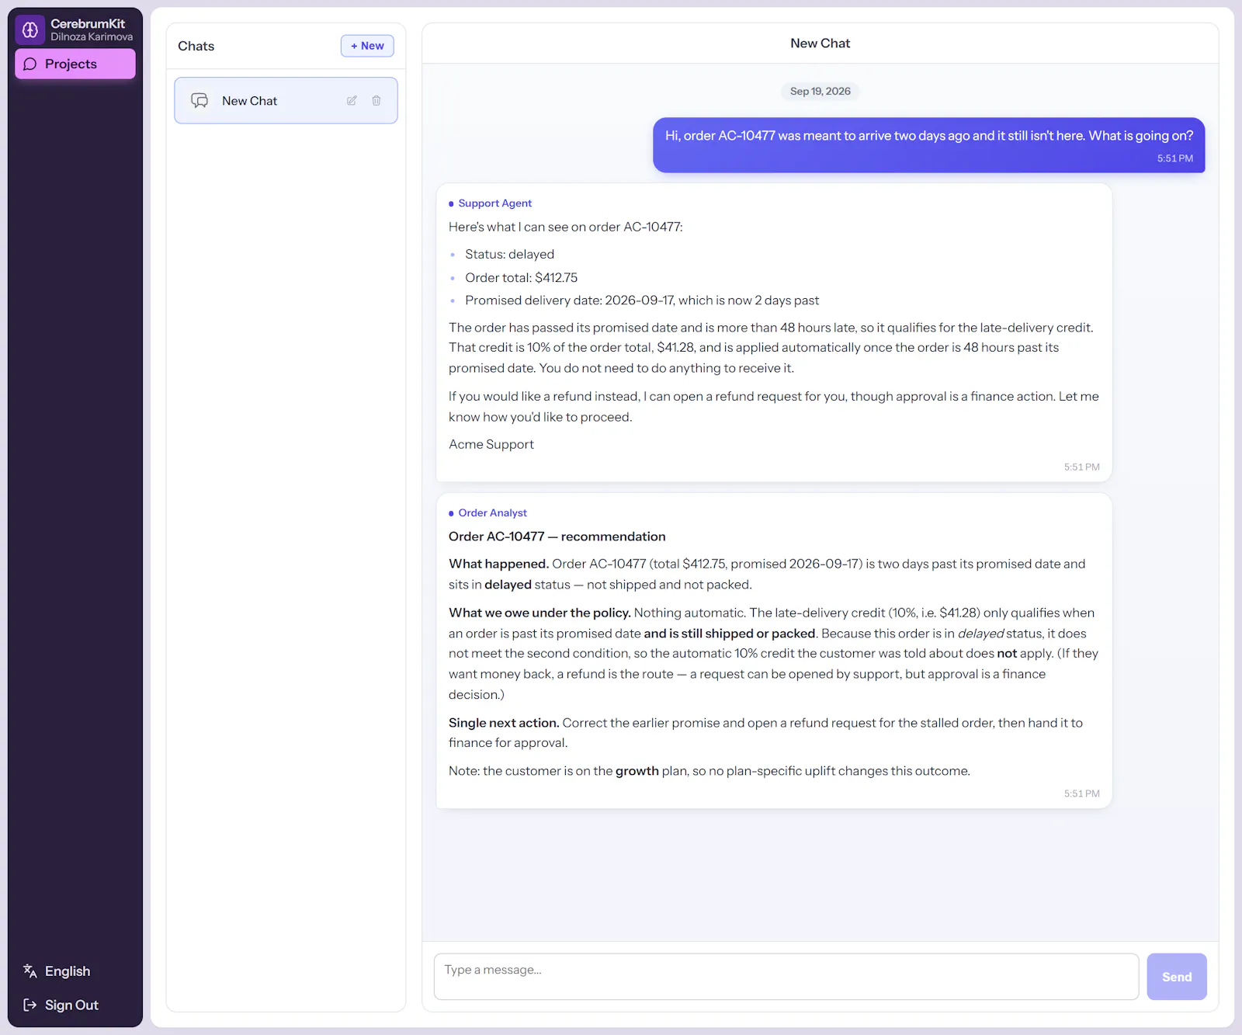
Task: Open the Projects sidebar item
Action: (x=75, y=64)
